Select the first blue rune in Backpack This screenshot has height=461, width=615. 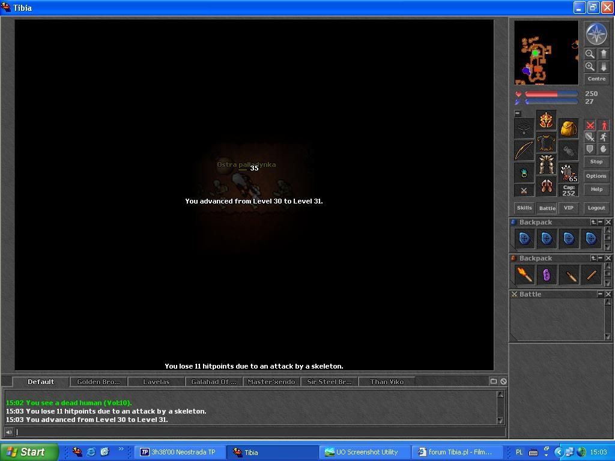(x=524, y=238)
